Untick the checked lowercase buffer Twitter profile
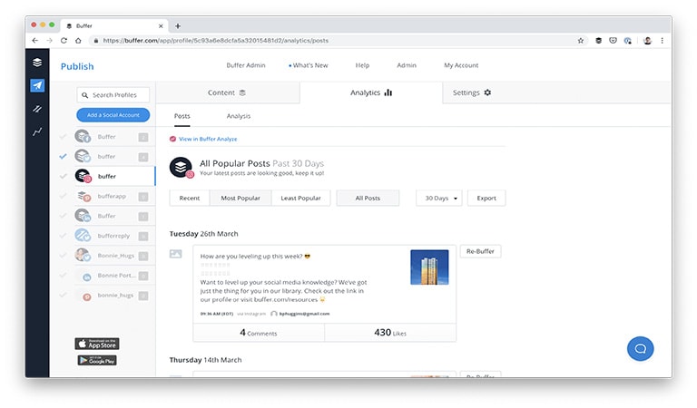 [x=64, y=156]
